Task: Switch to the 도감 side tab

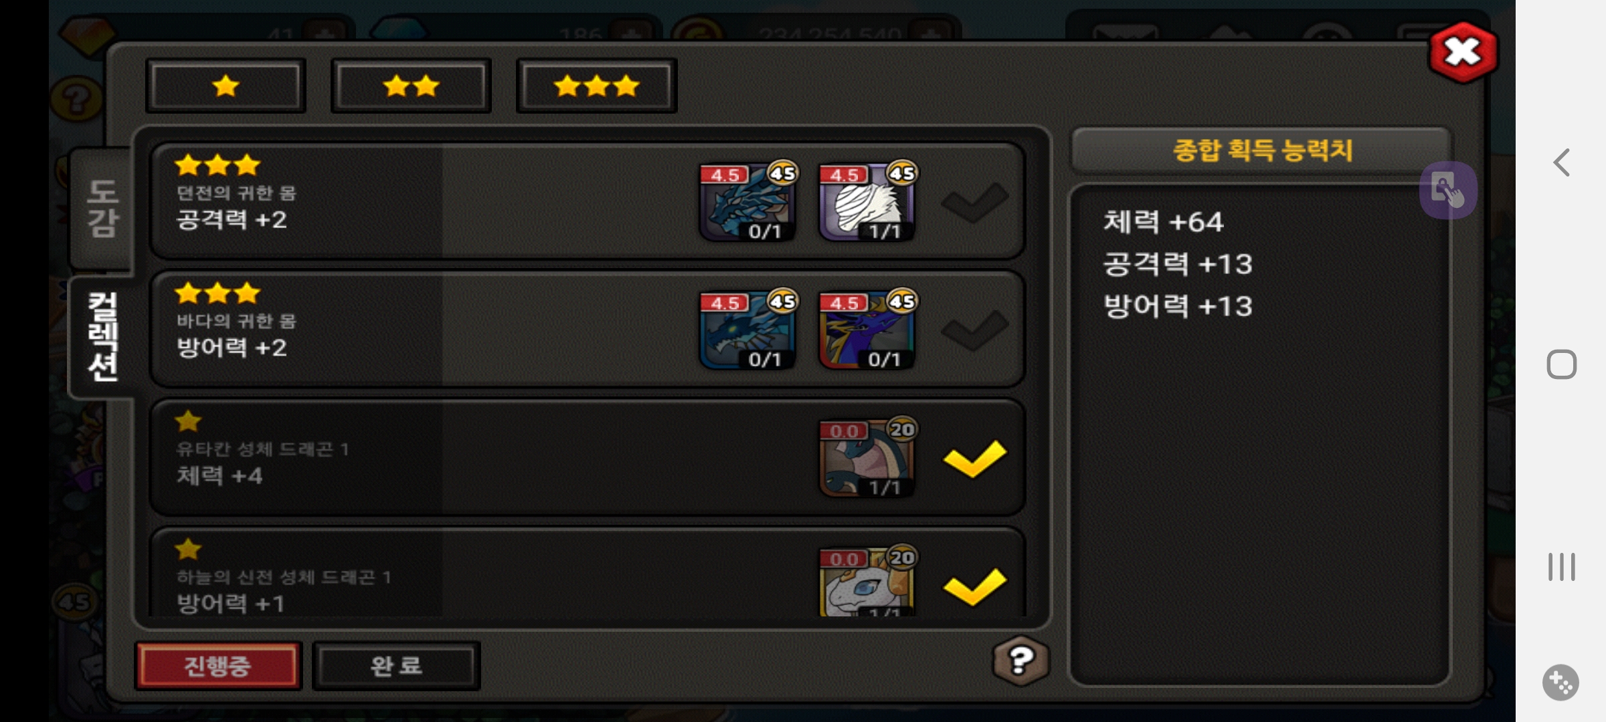Action: (x=102, y=209)
